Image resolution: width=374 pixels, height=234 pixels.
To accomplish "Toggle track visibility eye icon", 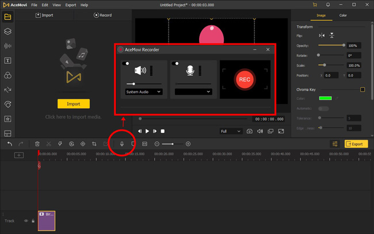I will tap(26, 221).
